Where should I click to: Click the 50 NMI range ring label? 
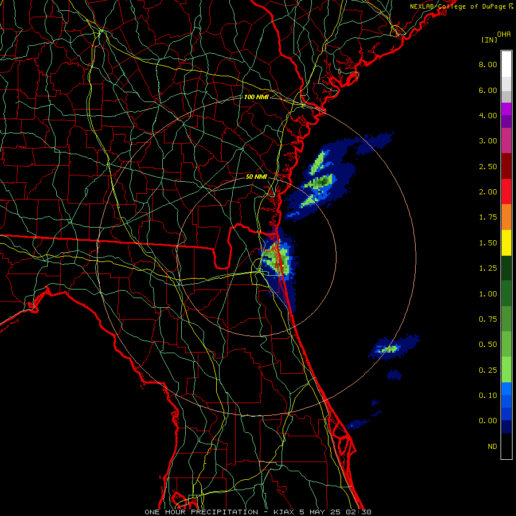pyautogui.click(x=256, y=177)
